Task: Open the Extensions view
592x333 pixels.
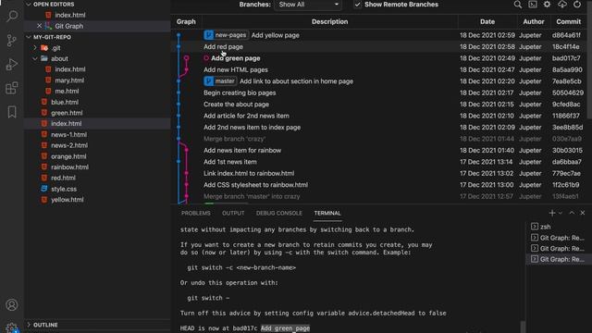Action: pyautogui.click(x=12, y=88)
